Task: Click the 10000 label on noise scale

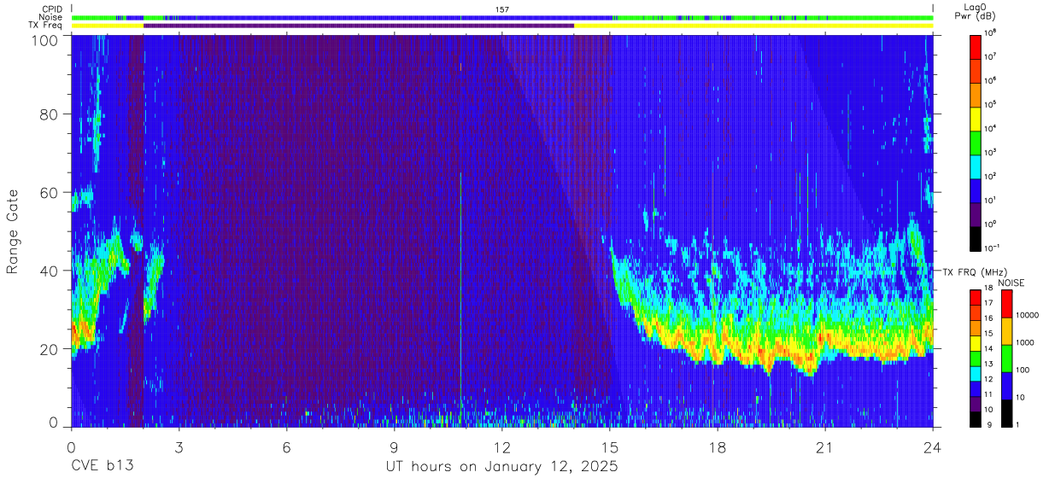Action: pos(1028,317)
